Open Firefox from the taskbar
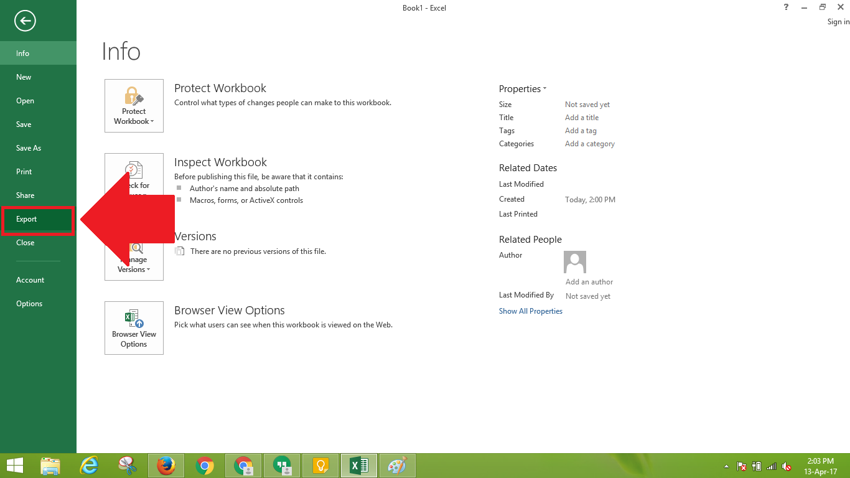 click(166, 465)
